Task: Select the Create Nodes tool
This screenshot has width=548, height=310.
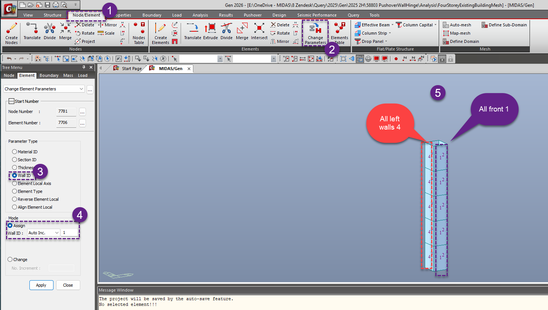Action: tap(11, 33)
